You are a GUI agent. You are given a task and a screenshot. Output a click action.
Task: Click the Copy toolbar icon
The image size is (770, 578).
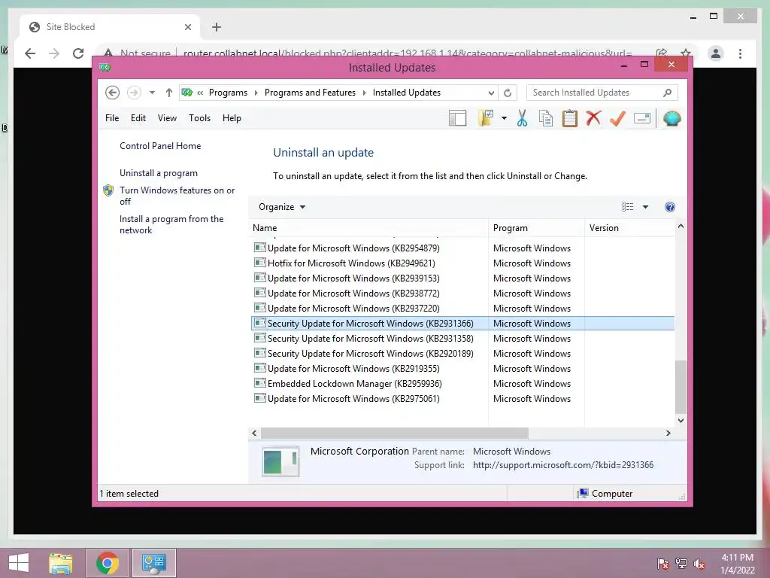pos(546,118)
